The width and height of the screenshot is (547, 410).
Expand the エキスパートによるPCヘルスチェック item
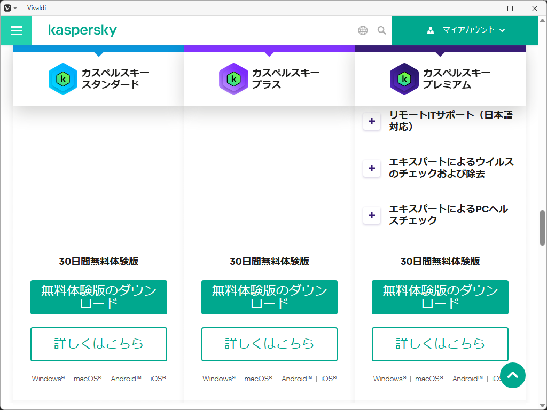pos(372,215)
